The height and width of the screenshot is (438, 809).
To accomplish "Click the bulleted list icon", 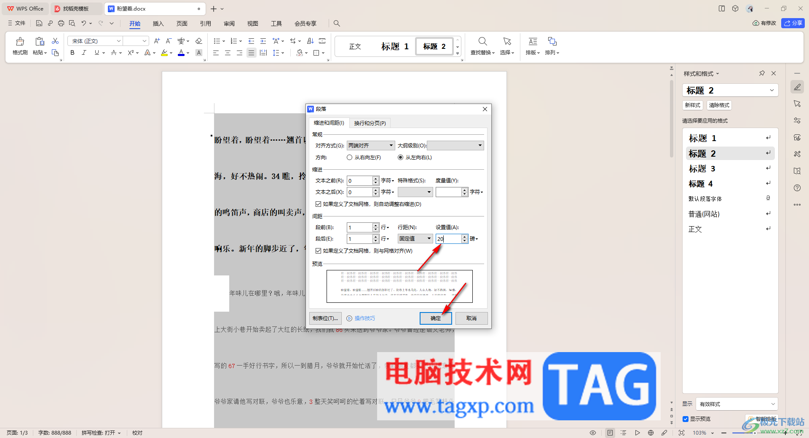I will (217, 41).
